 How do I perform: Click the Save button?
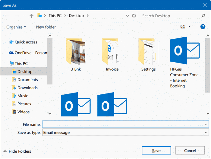coord(156,150)
